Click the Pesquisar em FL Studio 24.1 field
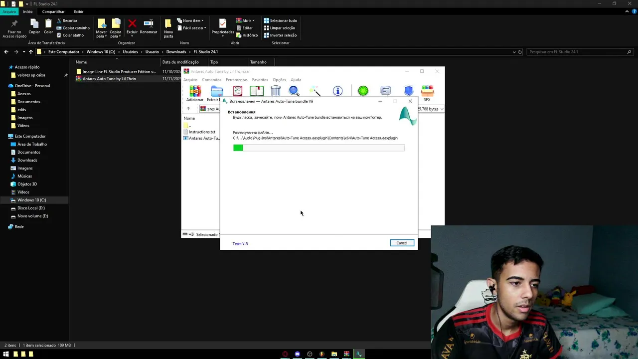 click(x=580, y=52)
